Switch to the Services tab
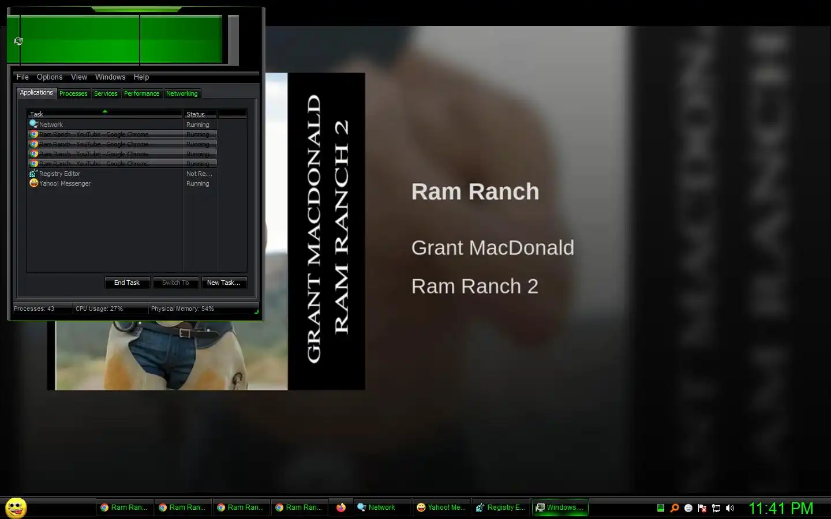831x519 pixels. [x=106, y=93]
